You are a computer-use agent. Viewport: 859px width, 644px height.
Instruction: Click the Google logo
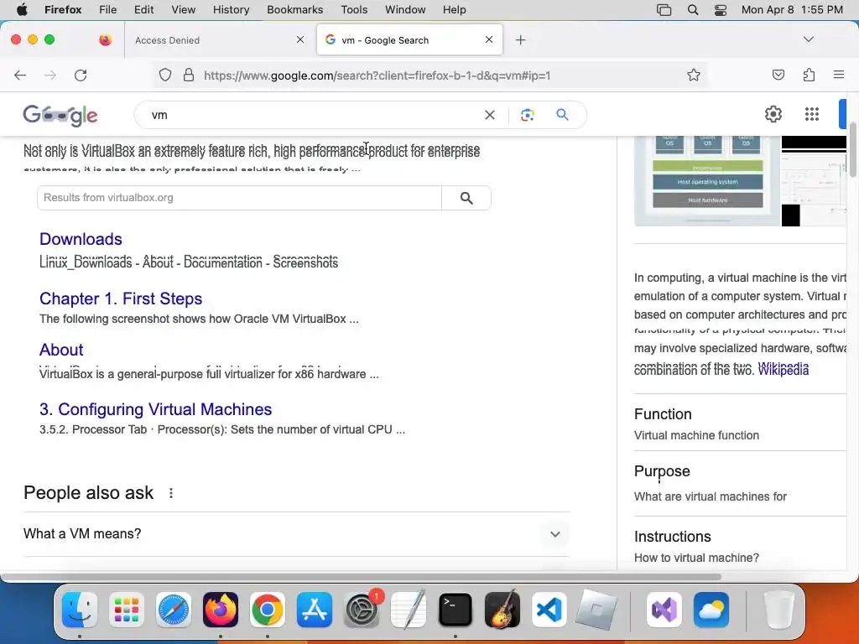60,115
